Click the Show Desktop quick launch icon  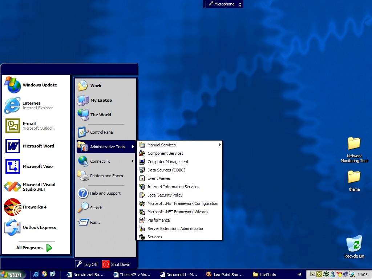(53, 274)
